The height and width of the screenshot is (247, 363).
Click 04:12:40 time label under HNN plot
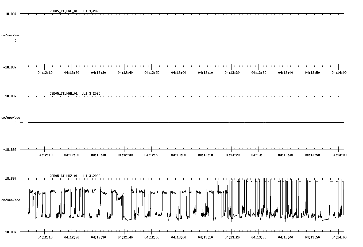point(125,155)
